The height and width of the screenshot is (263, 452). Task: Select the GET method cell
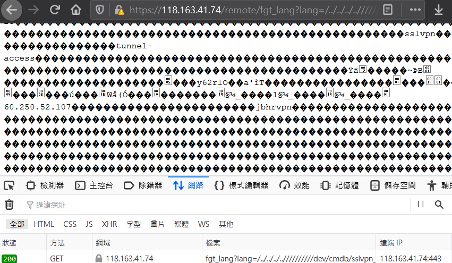click(x=56, y=259)
